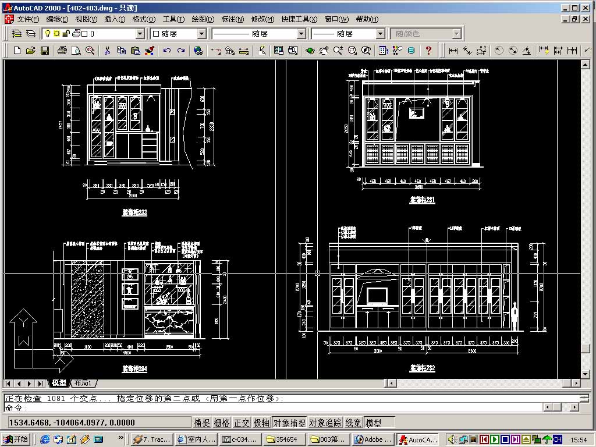Image resolution: width=596 pixels, height=447 pixels.
Task: Open the 视图(V) menu
Action: point(86,19)
